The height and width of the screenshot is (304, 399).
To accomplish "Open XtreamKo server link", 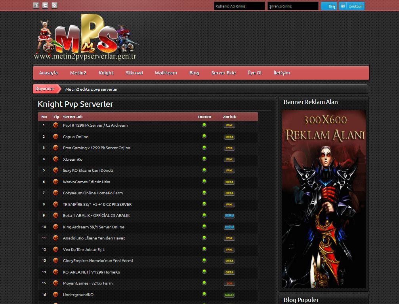I will click(73, 160).
